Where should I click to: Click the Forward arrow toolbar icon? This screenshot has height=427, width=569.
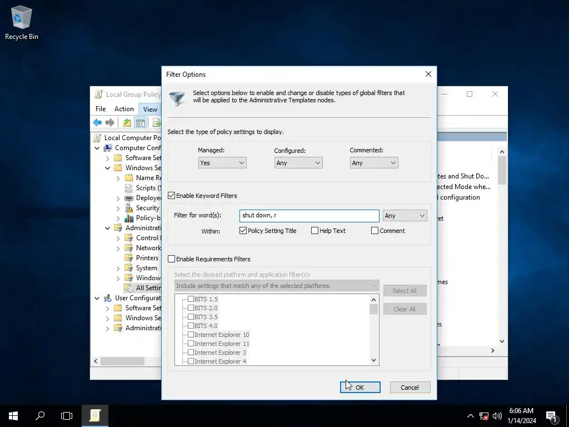click(109, 123)
